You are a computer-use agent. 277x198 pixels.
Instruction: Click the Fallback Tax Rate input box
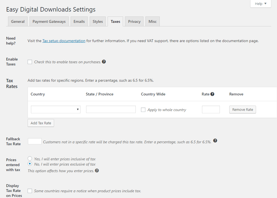(35, 141)
